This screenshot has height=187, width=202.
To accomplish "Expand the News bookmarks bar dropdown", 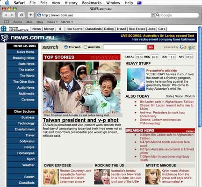I will (52, 22).
